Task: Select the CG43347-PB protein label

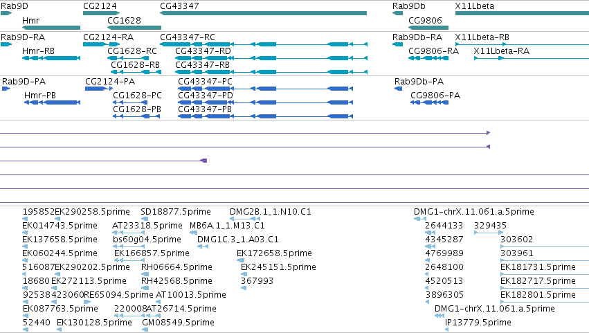Action: 205,109
